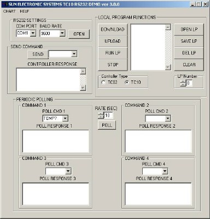Expand the COM PORT dropdown
Screen dimensions: 210x219
pos(33,33)
